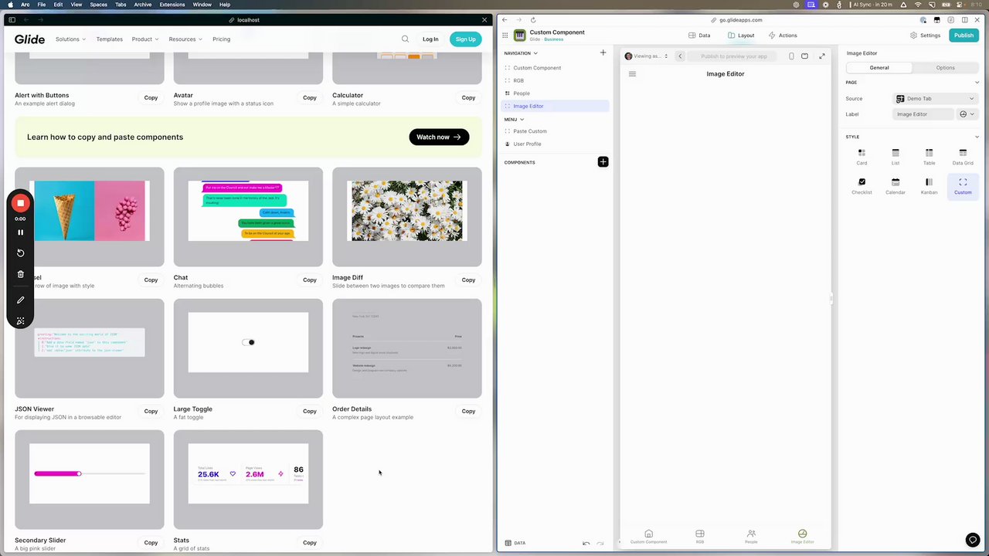This screenshot has width=989, height=556.
Task: Select the List style
Action: [x=896, y=157]
